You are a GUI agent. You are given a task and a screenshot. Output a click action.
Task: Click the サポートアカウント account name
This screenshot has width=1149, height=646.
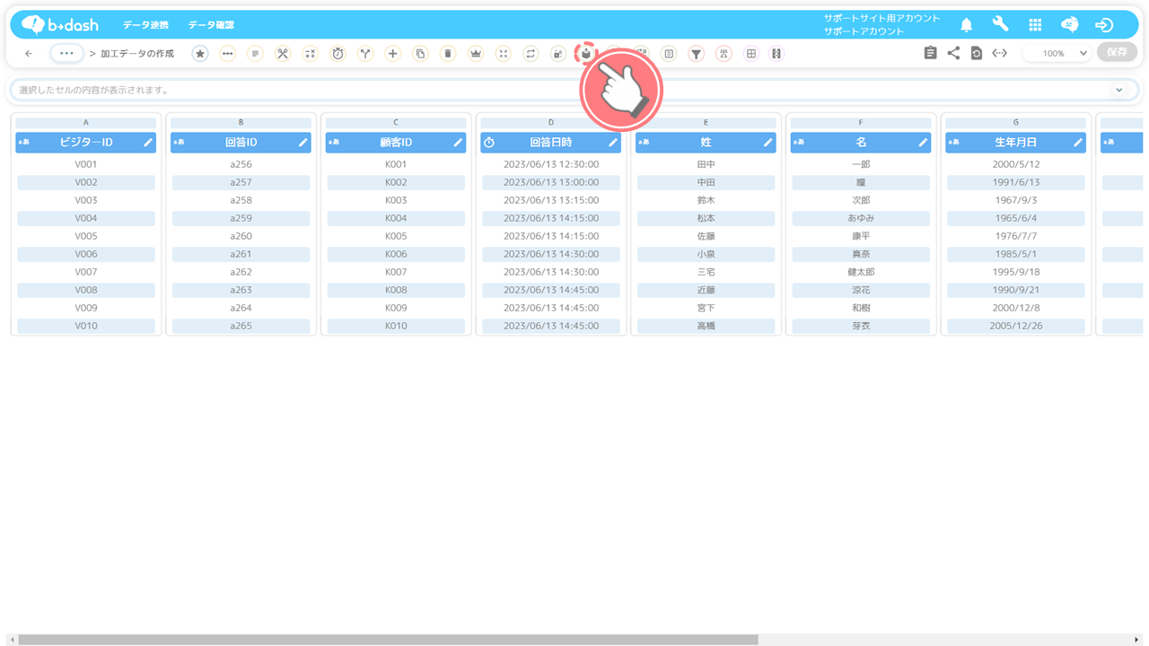864,31
